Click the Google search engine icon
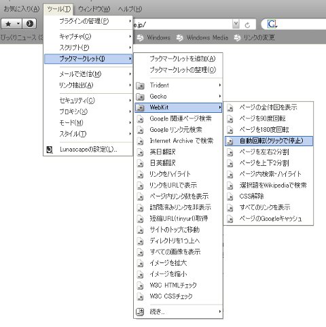 272,24
